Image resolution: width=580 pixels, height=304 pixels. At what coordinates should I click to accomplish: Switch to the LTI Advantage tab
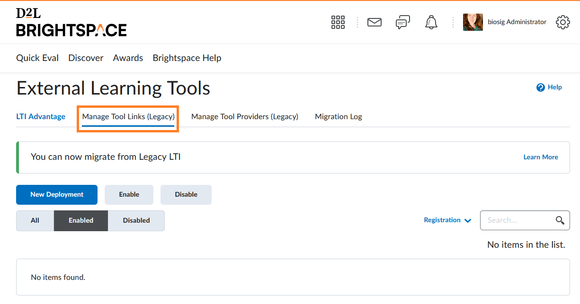[x=41, y=117]
